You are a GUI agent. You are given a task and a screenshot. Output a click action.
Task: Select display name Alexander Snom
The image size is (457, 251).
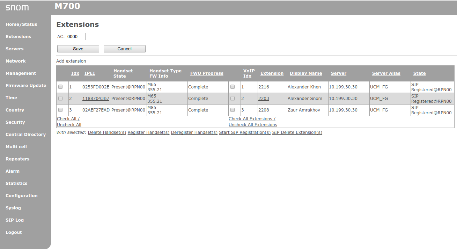click(x=305, y=99)
